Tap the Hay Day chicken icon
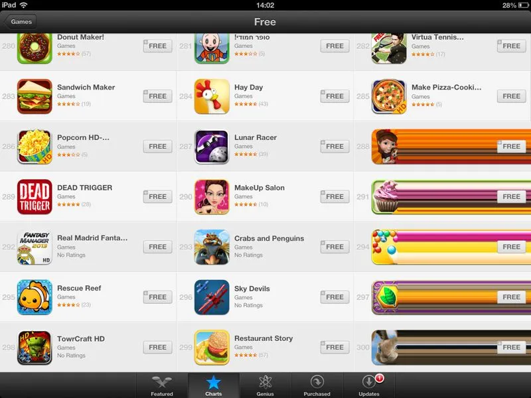The width and height of the screenshot is (531, 398). (x=212, y=96)
